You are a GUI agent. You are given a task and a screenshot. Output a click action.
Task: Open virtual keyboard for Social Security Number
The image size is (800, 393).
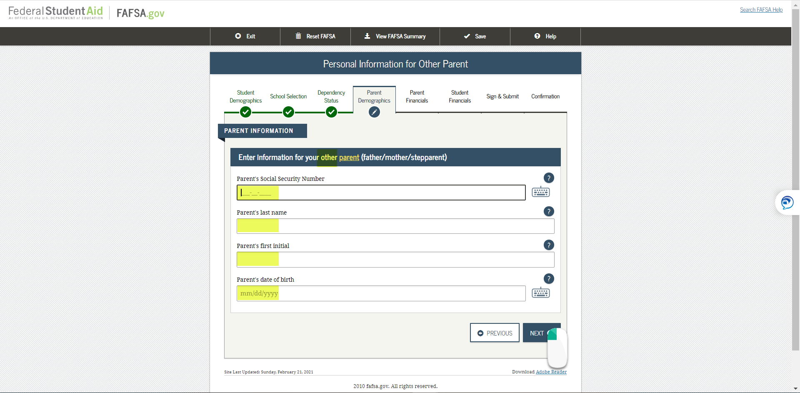[x=540, y=192]
